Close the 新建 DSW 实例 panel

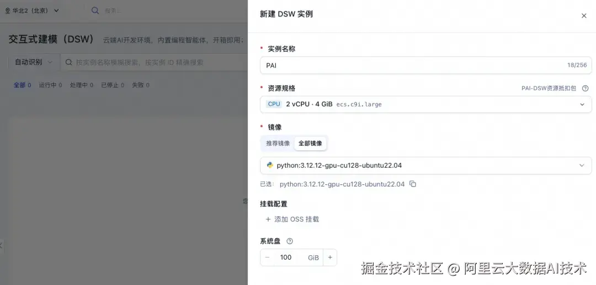(x=584, y=15)
